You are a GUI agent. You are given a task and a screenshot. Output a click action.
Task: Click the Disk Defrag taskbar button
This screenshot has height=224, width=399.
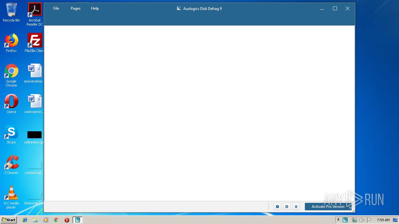pyautogui.click(x=77, y=220)
